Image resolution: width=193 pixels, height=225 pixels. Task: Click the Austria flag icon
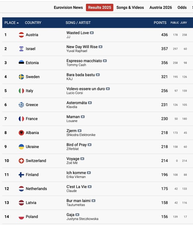[x=21, y=35]
